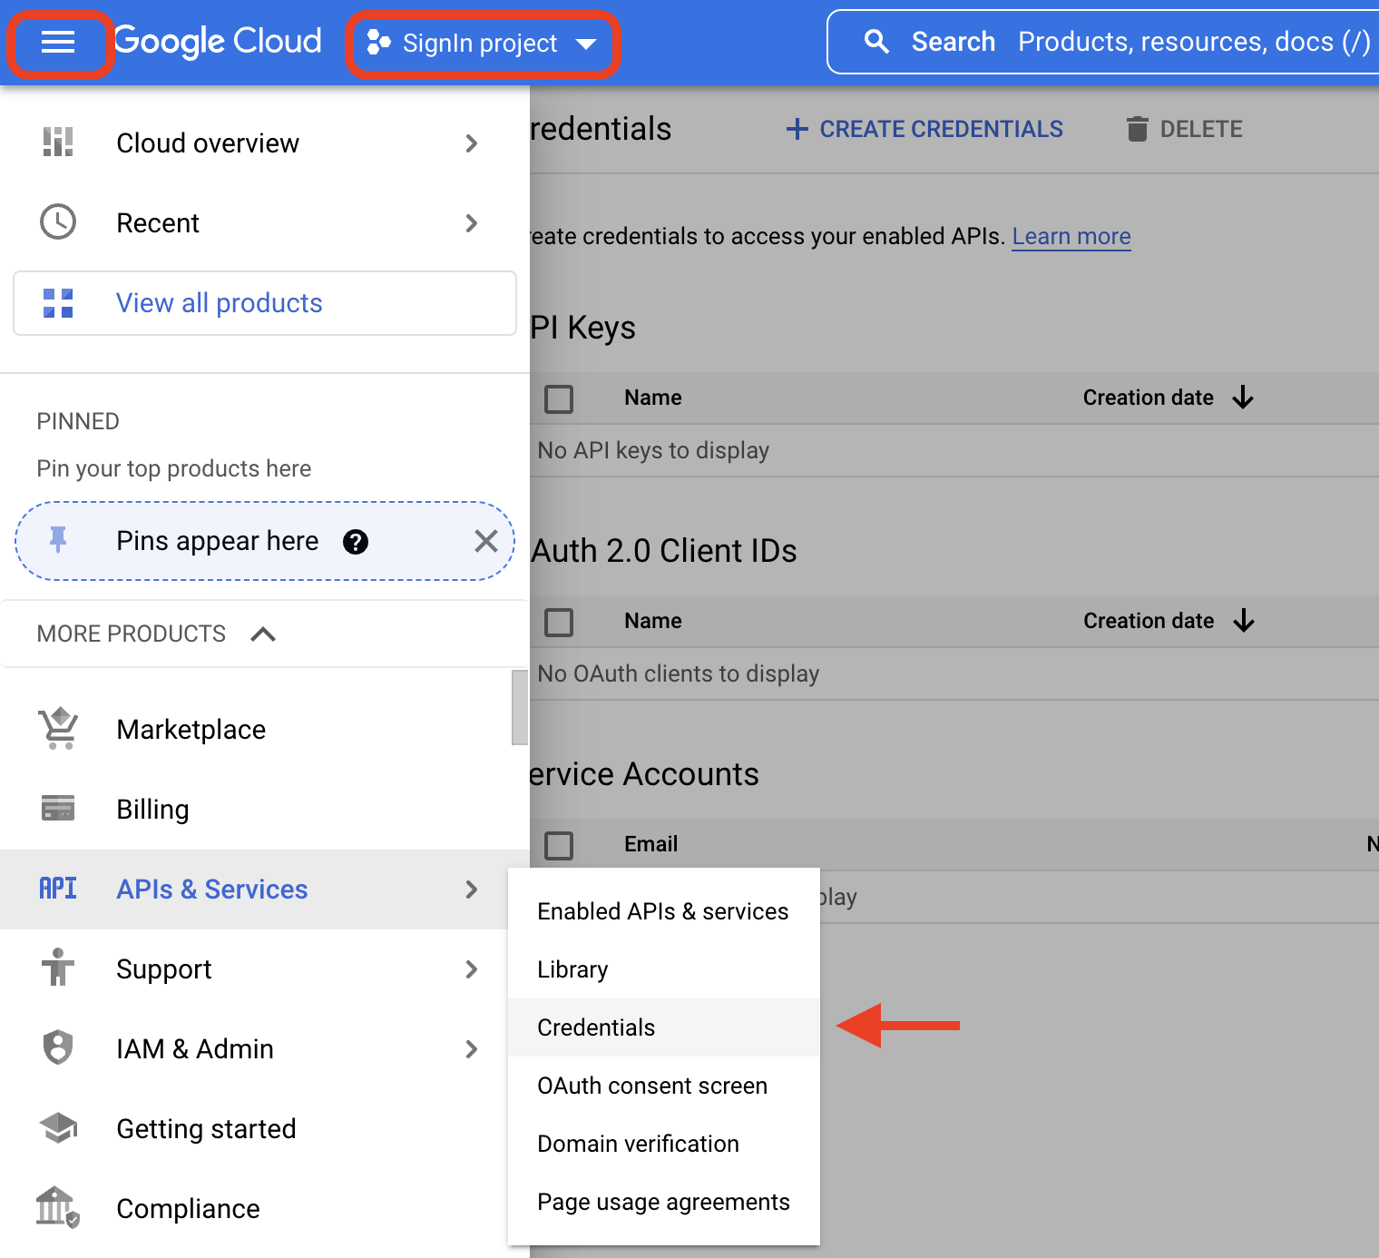This screenshot has height=1258, width=1379.
Task: Collapse the MORE PRODUCTS section
Action: click(262, 634)
